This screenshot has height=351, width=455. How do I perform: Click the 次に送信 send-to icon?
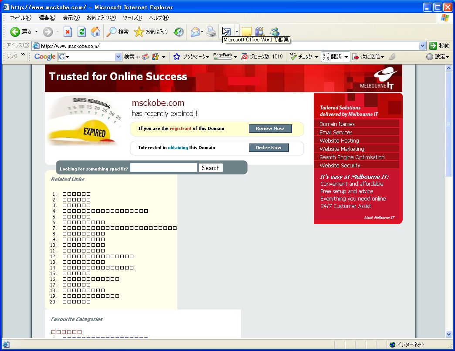356,57
